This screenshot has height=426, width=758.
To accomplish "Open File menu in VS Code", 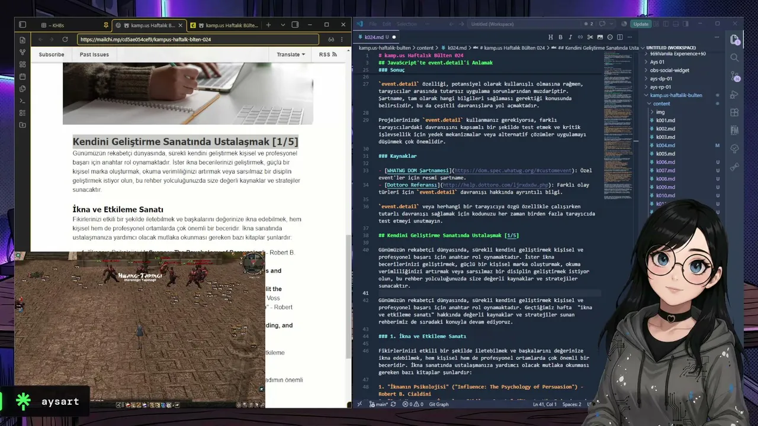I will click(x=373, y=24).
